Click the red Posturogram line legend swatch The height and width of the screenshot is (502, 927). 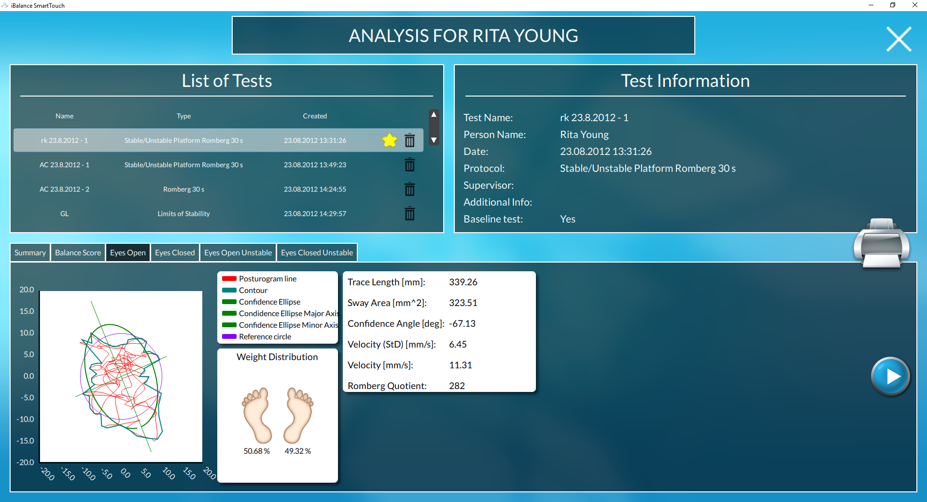point(229,279)
